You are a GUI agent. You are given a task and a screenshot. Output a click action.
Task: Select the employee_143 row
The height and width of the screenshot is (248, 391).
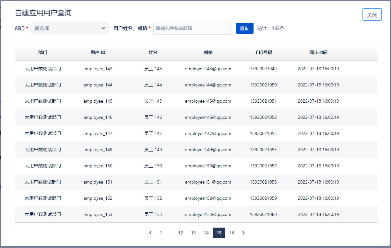click(x=98, y=69)
